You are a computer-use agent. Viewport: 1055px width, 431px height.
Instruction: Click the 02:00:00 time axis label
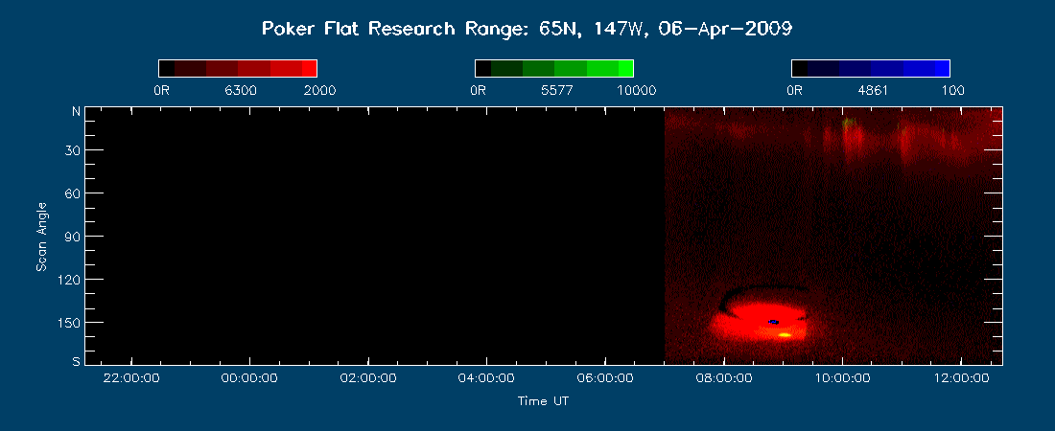[368, 378]
